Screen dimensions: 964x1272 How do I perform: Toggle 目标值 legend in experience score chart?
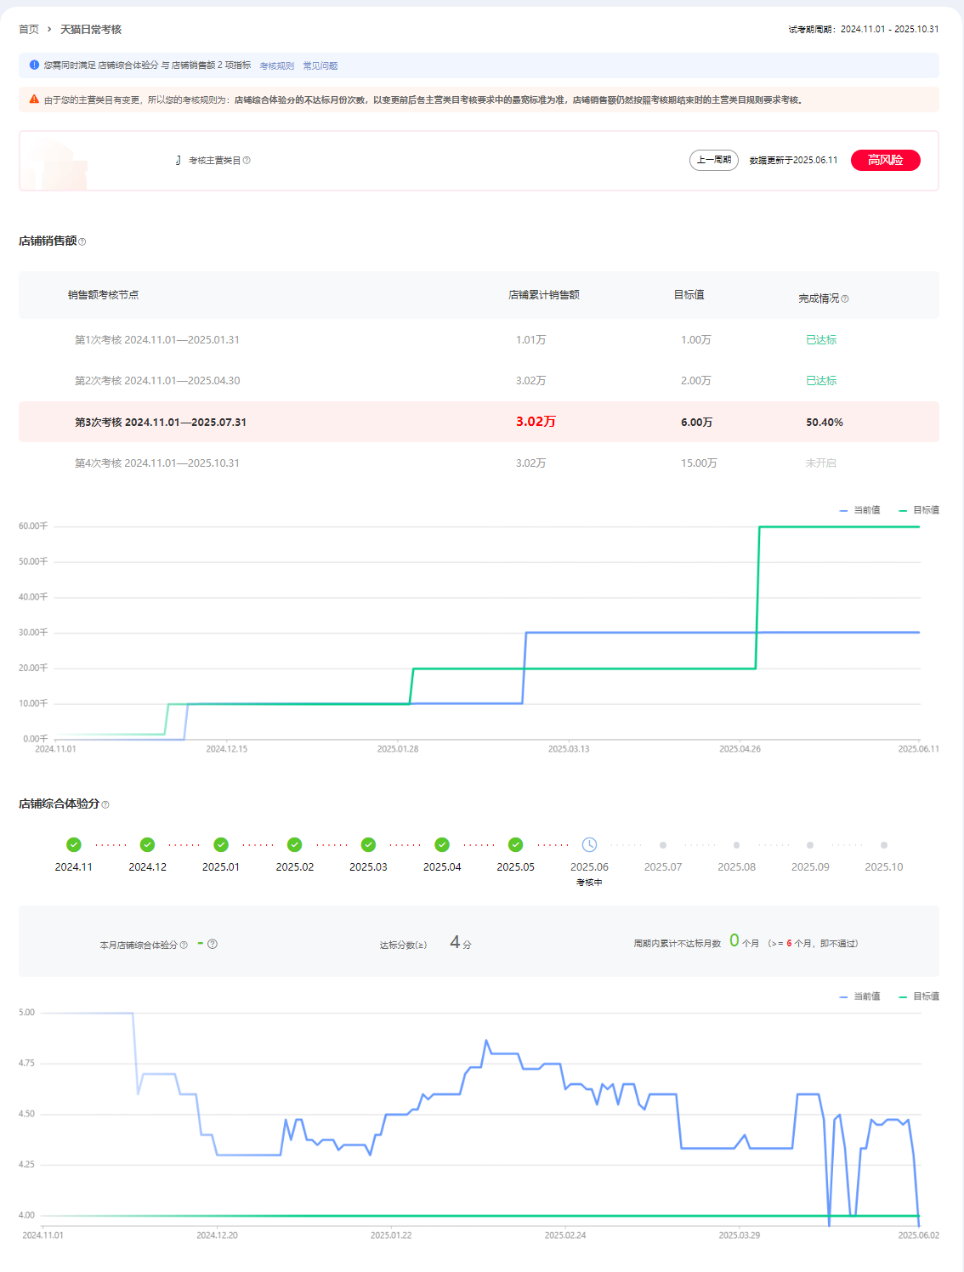[920, 997]
